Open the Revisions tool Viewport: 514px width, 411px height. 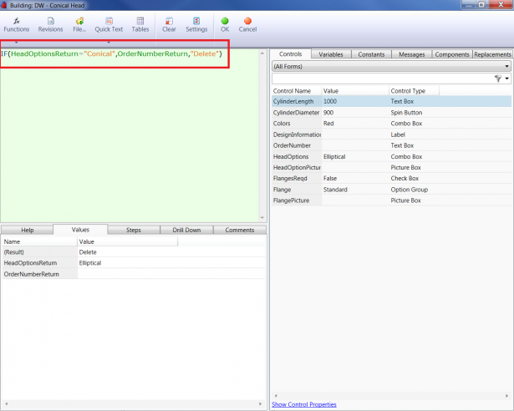click(50, 24)
